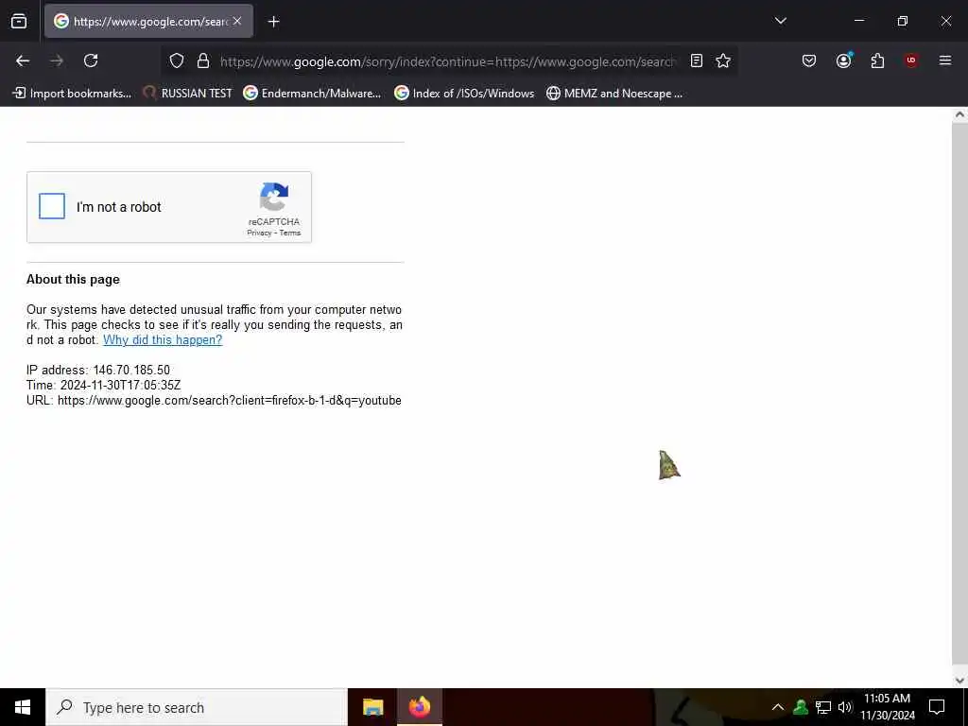Click page scrollbar down arrow

click(960, 681)
